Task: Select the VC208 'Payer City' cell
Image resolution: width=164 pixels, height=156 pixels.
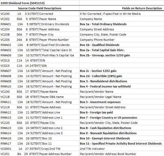Action: pyautogui.click(x=40, y=35)
